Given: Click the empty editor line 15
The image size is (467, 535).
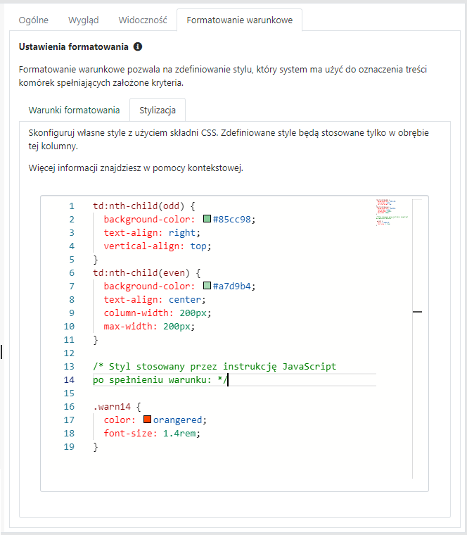Looking at the screenshot, I should (x=234, y=394).
